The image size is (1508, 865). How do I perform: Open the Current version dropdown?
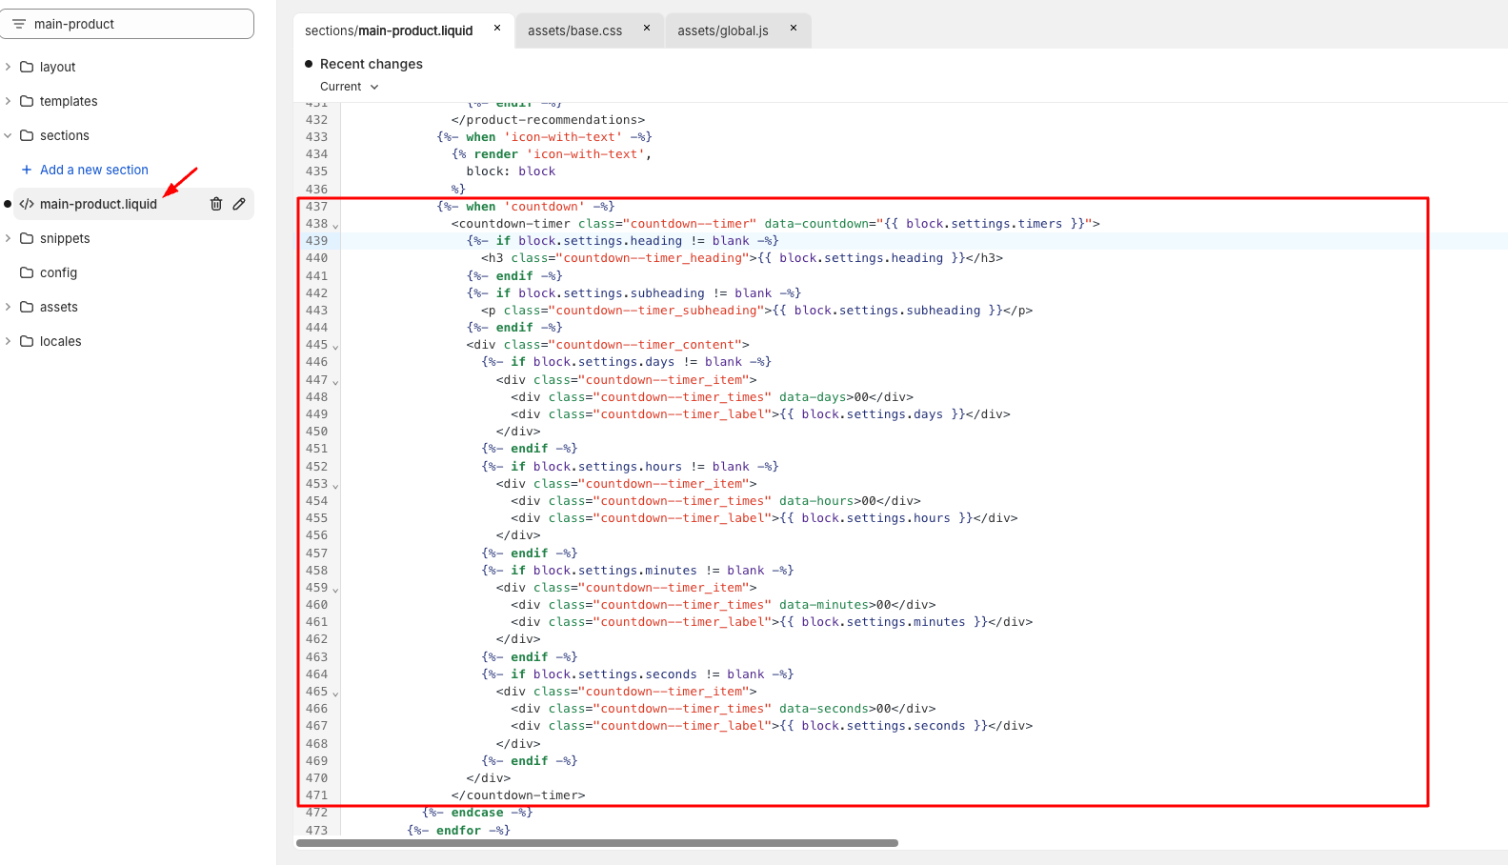click(350, 87)
